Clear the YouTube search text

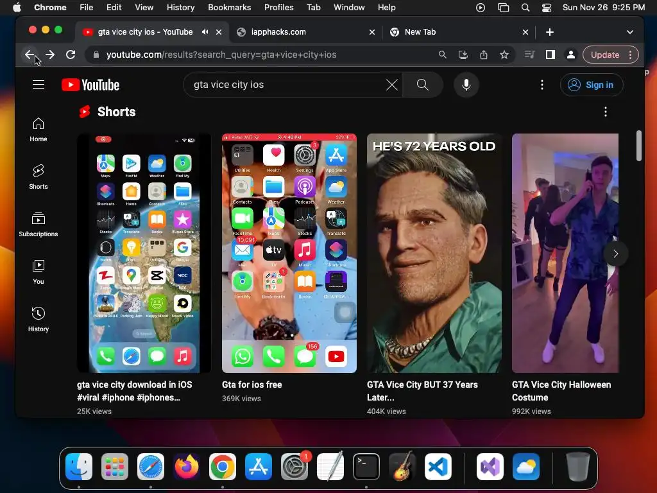tap(392, 85)
